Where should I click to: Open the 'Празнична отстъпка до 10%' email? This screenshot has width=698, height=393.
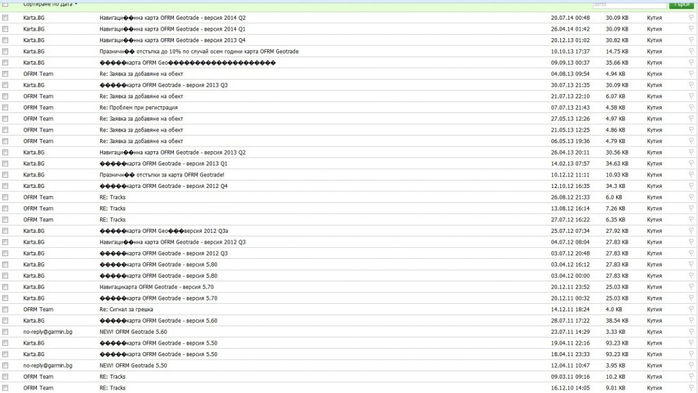click(199, 52)
